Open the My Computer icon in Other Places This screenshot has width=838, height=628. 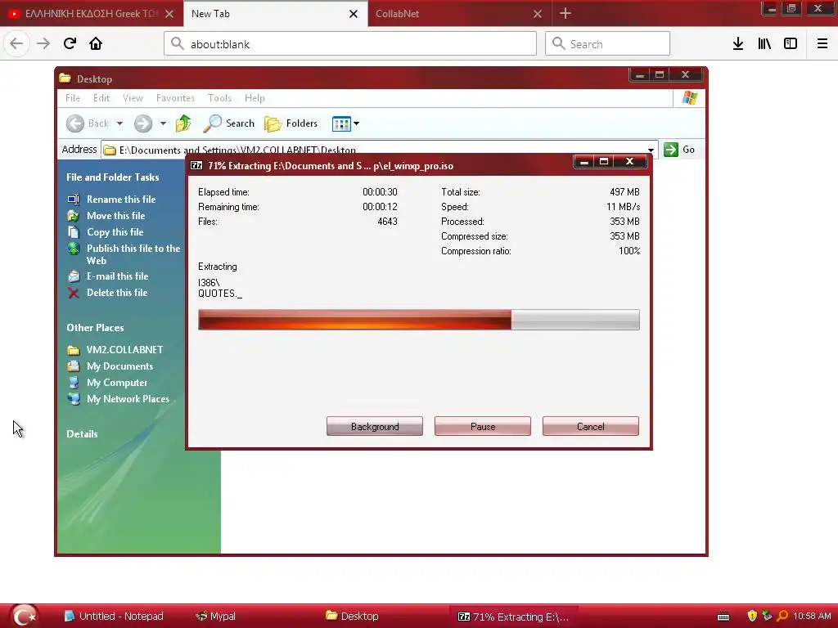(x=74, y=383)
